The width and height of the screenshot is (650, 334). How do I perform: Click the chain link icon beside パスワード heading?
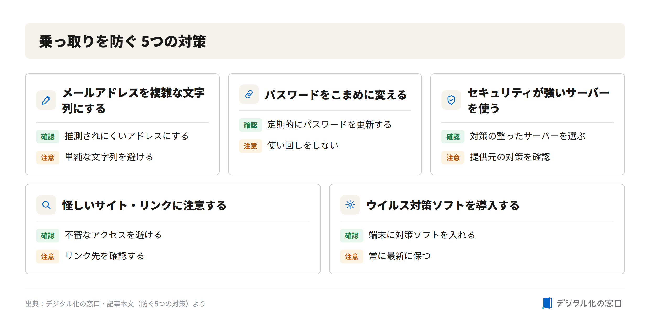tap(249, 94)
